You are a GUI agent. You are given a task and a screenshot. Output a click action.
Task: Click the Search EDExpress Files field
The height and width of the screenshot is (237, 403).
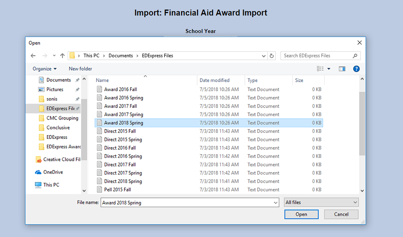click(x=316, y=55)
